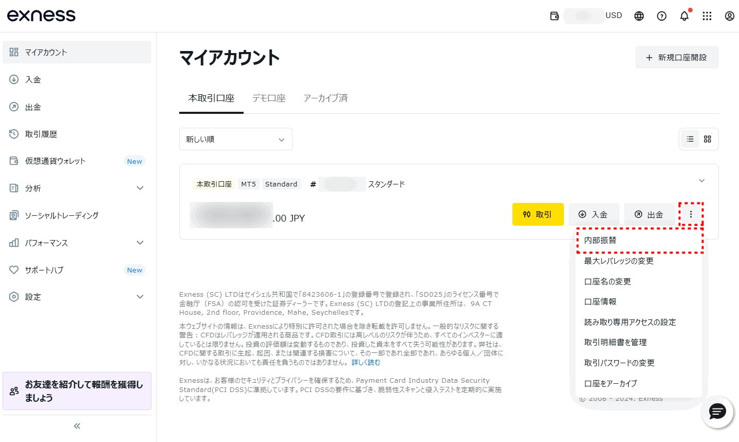Click the 本取引口座 badge on account card

pos(214,184)
